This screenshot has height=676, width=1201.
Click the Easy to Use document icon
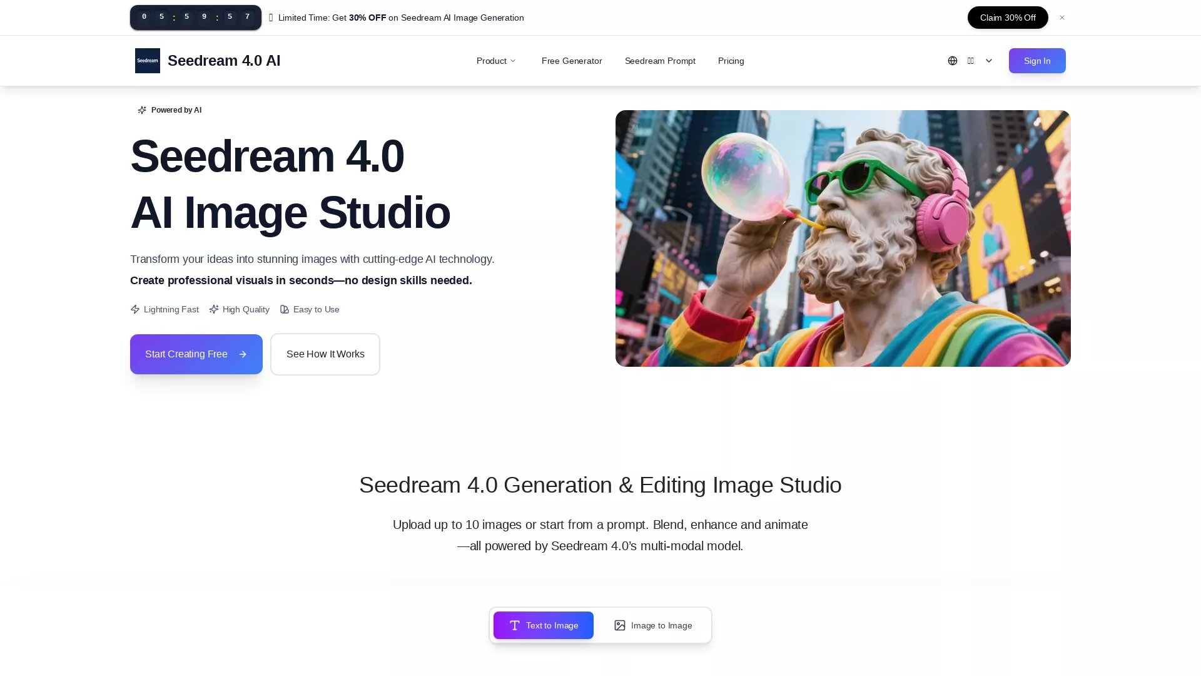[x=285, y=309]
